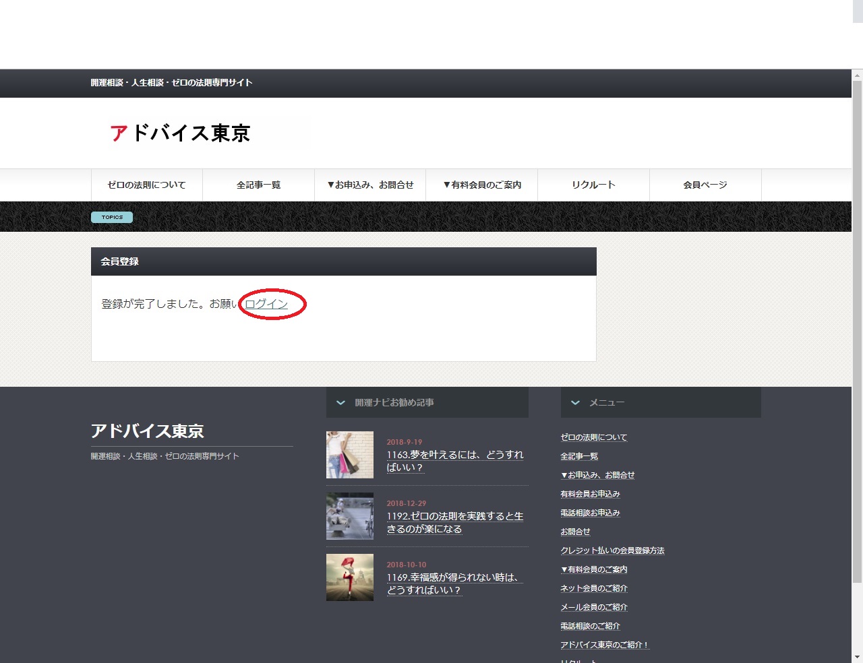Open 会員ページ from the navigation bar
Viewport: 863px width, 663px height.
tap(705, 185)
